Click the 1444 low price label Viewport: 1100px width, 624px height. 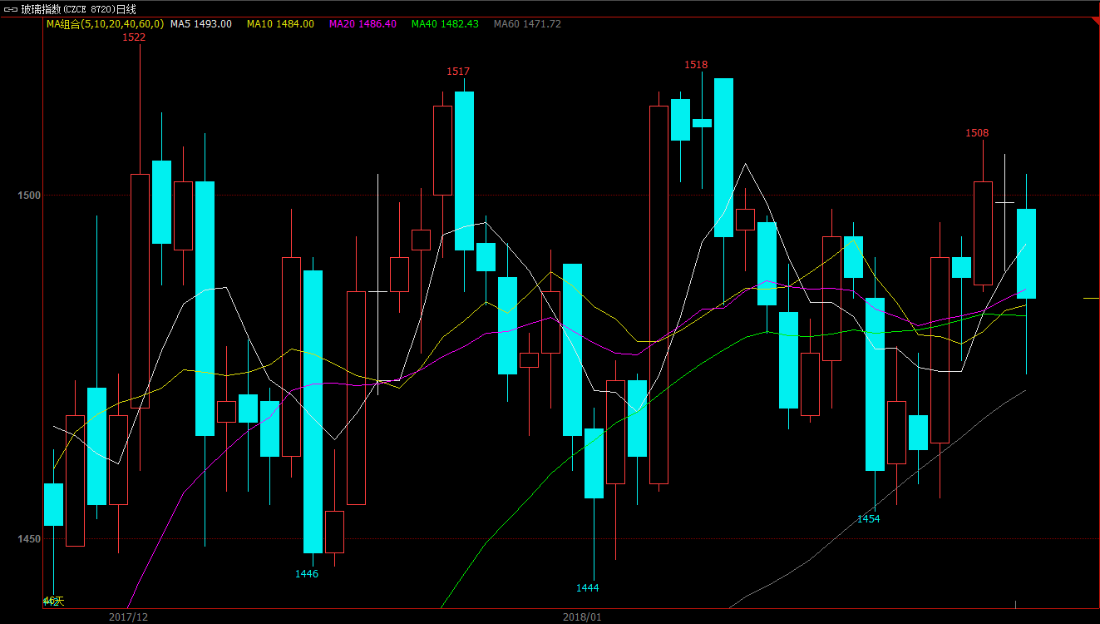tap(588, 588)
